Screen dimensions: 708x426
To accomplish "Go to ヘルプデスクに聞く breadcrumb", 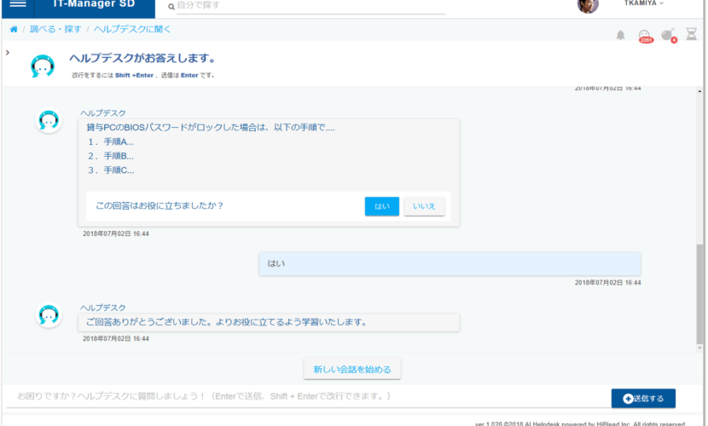I will 132,29.
